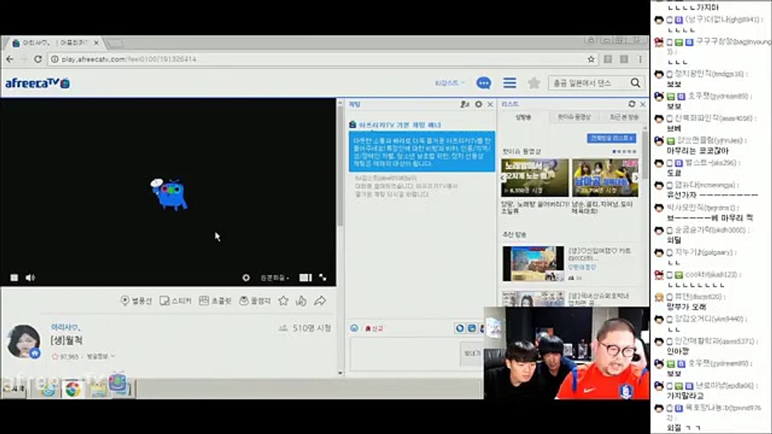Screen dimensions: 772x434
Task: Open first recommended broadcast title link
Action: click(x=598, y=254)
